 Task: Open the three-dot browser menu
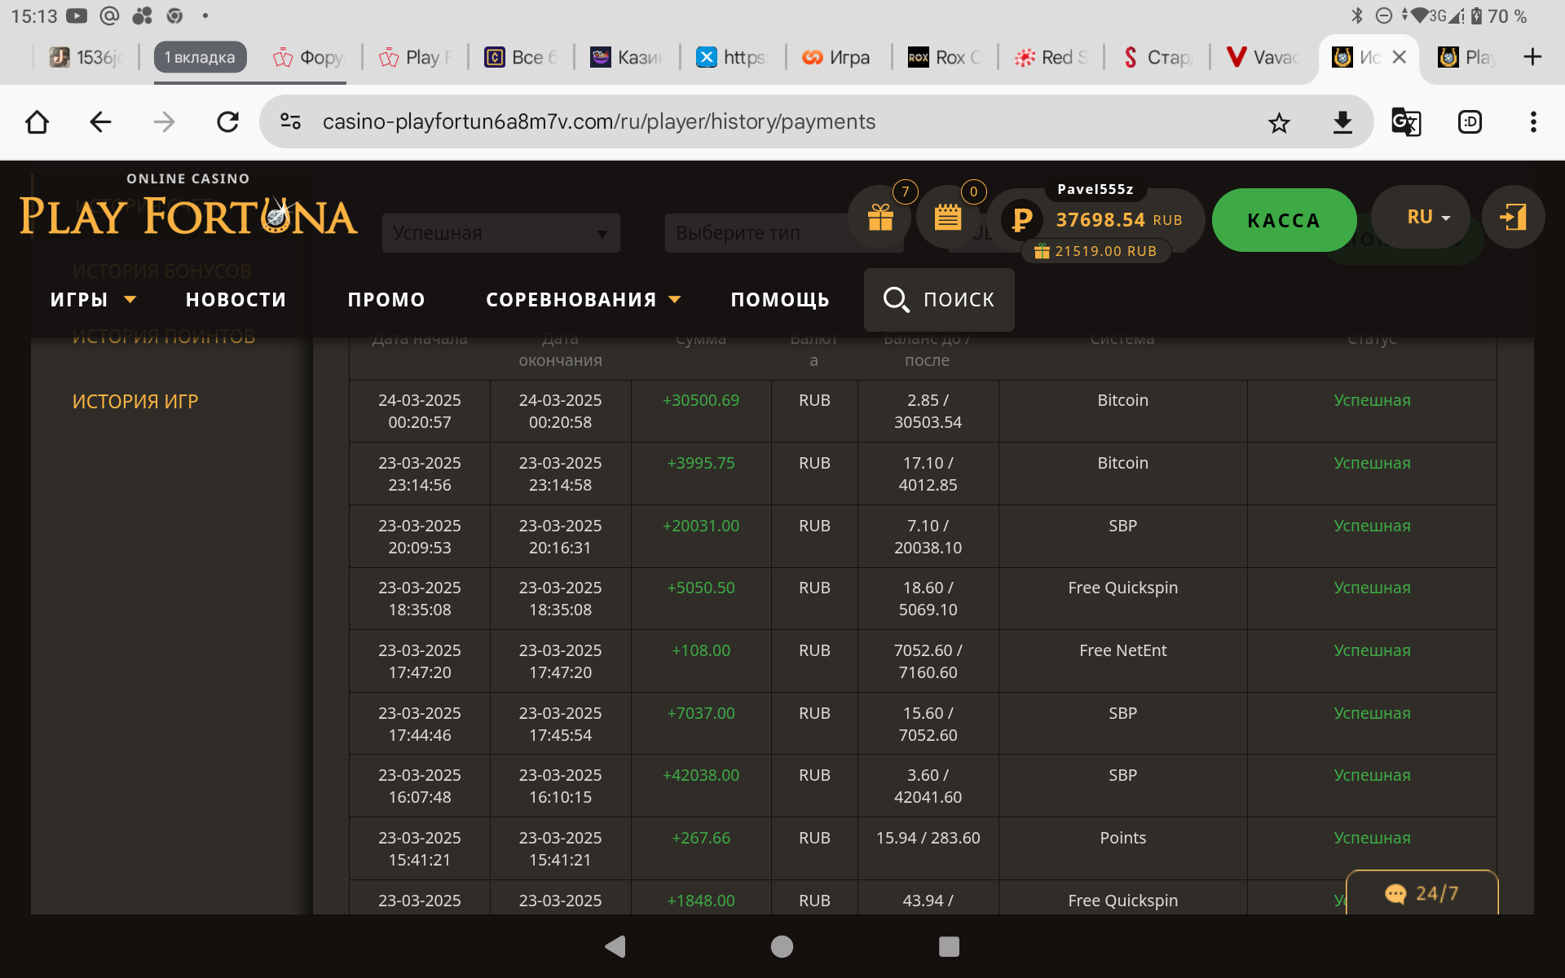[1532, 122]
